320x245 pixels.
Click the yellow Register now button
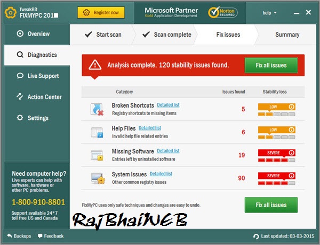point(101,12)
